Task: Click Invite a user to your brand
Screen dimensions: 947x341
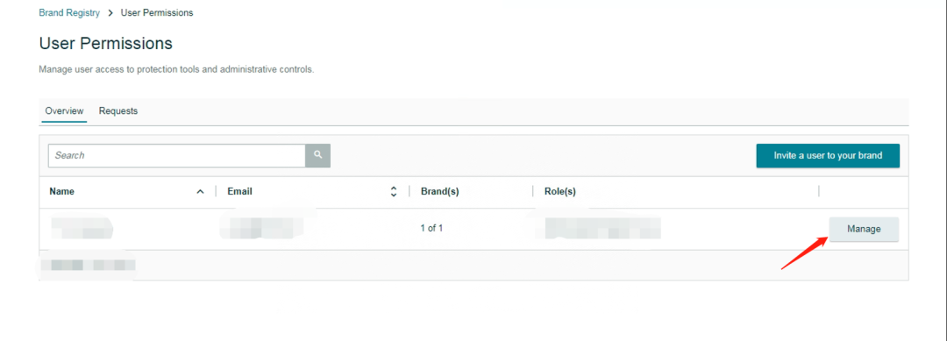Action: (828, 156)
